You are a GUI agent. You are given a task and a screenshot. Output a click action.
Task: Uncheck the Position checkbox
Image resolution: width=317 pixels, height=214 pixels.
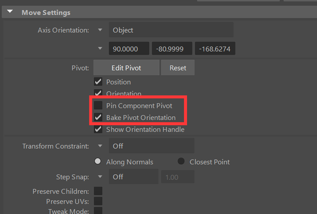point(98,82)
